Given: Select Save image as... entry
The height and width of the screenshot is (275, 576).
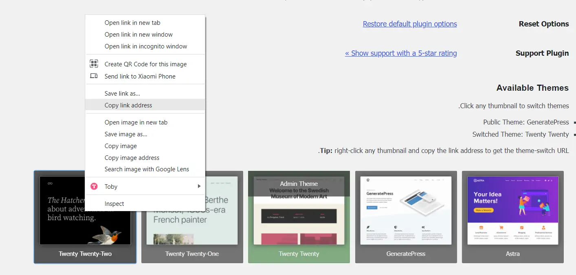Looking at the screenshot, I should 126,134.
